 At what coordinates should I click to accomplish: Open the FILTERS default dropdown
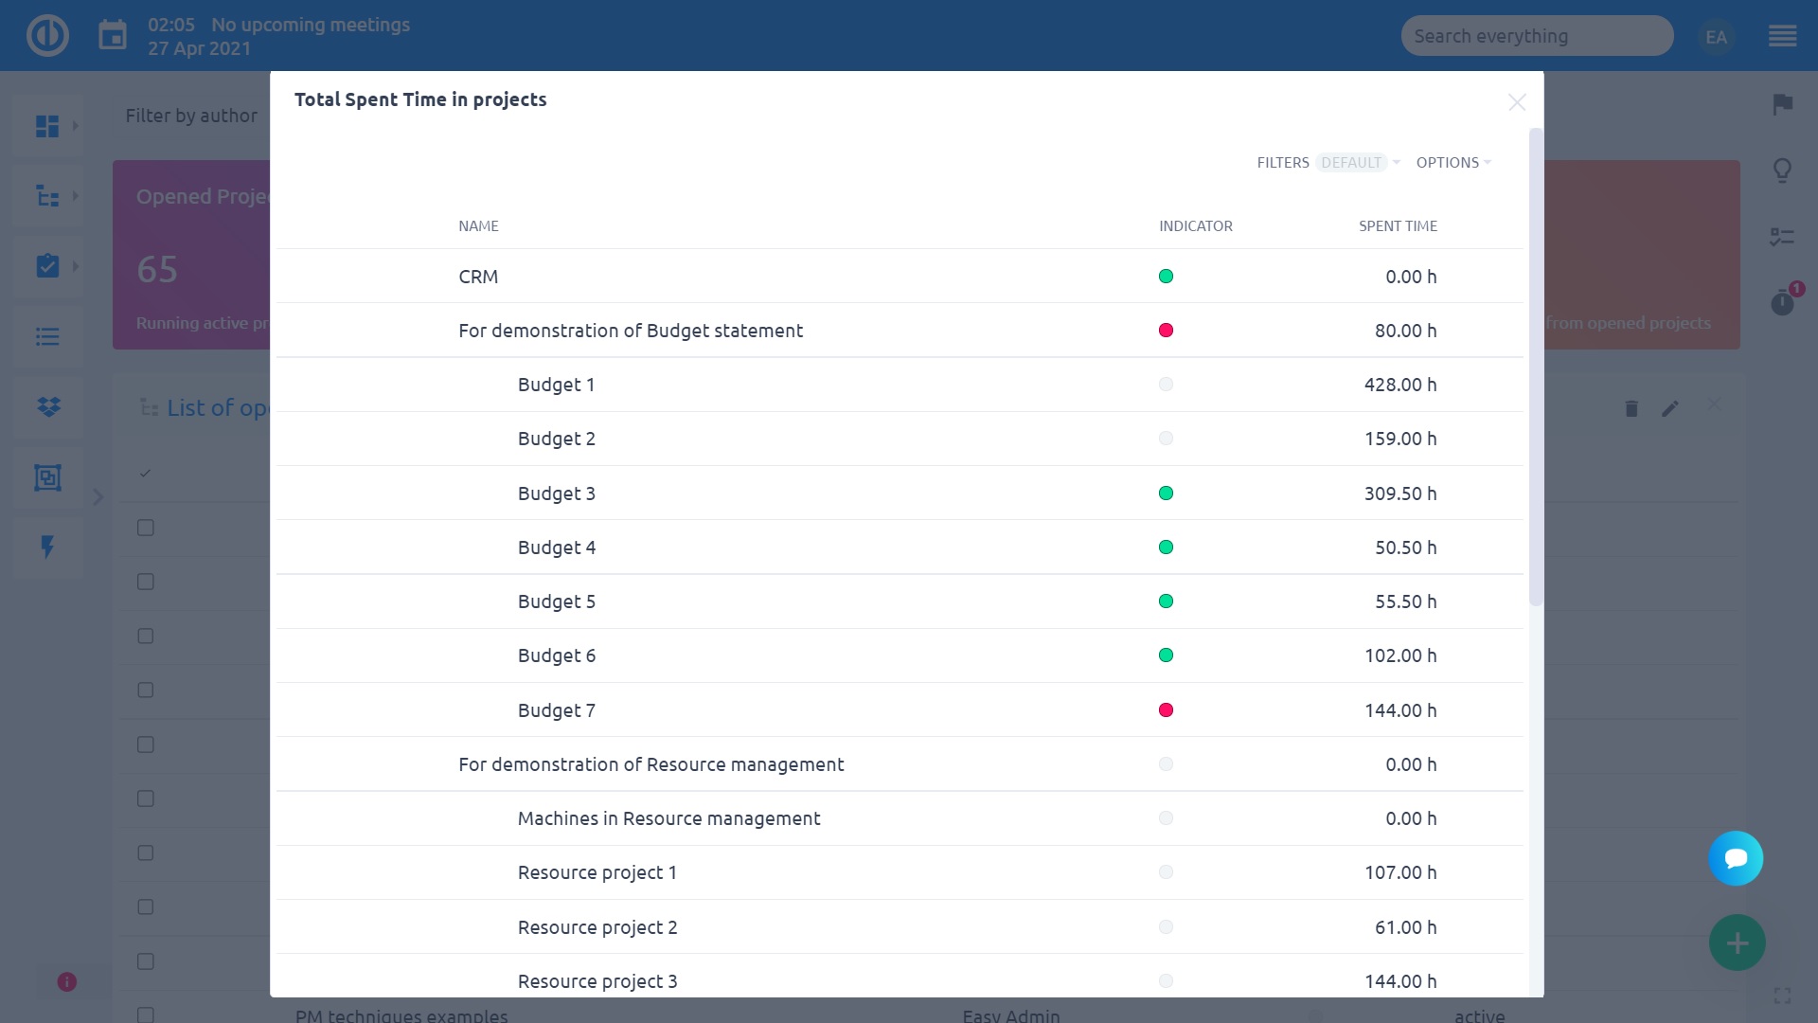pyautogui.click(x=1328, y=163)
